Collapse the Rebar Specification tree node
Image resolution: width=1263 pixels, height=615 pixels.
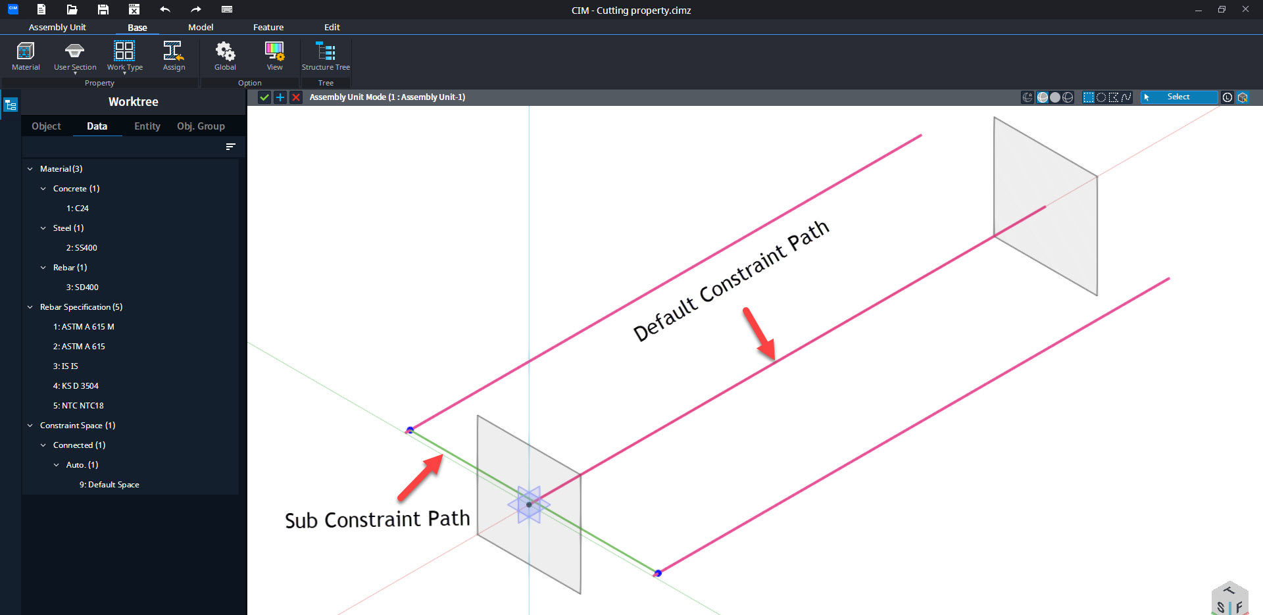pyautogui.click(x=30, y=307)
